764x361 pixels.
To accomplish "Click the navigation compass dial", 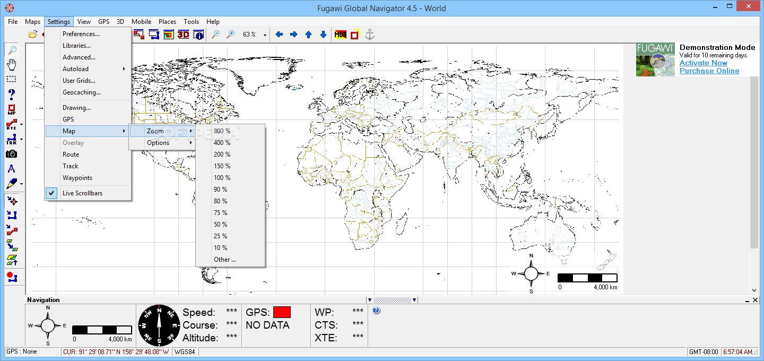I will (x=159, y=325).
